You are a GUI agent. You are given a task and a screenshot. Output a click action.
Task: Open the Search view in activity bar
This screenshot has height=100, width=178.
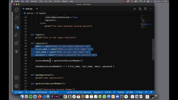click(16, 18)
